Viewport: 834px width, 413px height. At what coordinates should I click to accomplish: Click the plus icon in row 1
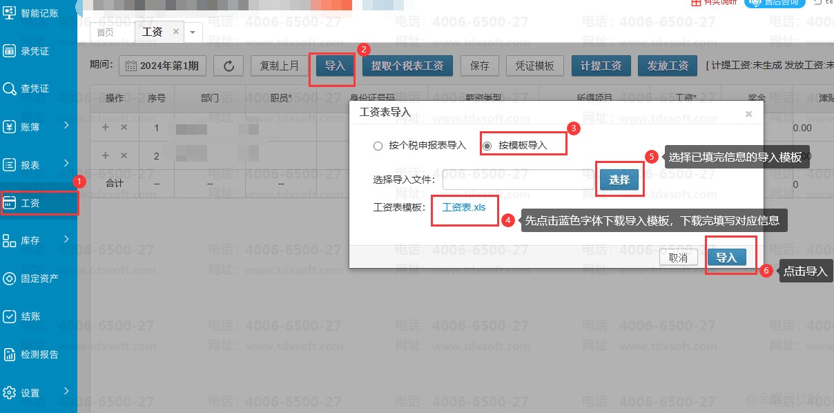point(106,128)
